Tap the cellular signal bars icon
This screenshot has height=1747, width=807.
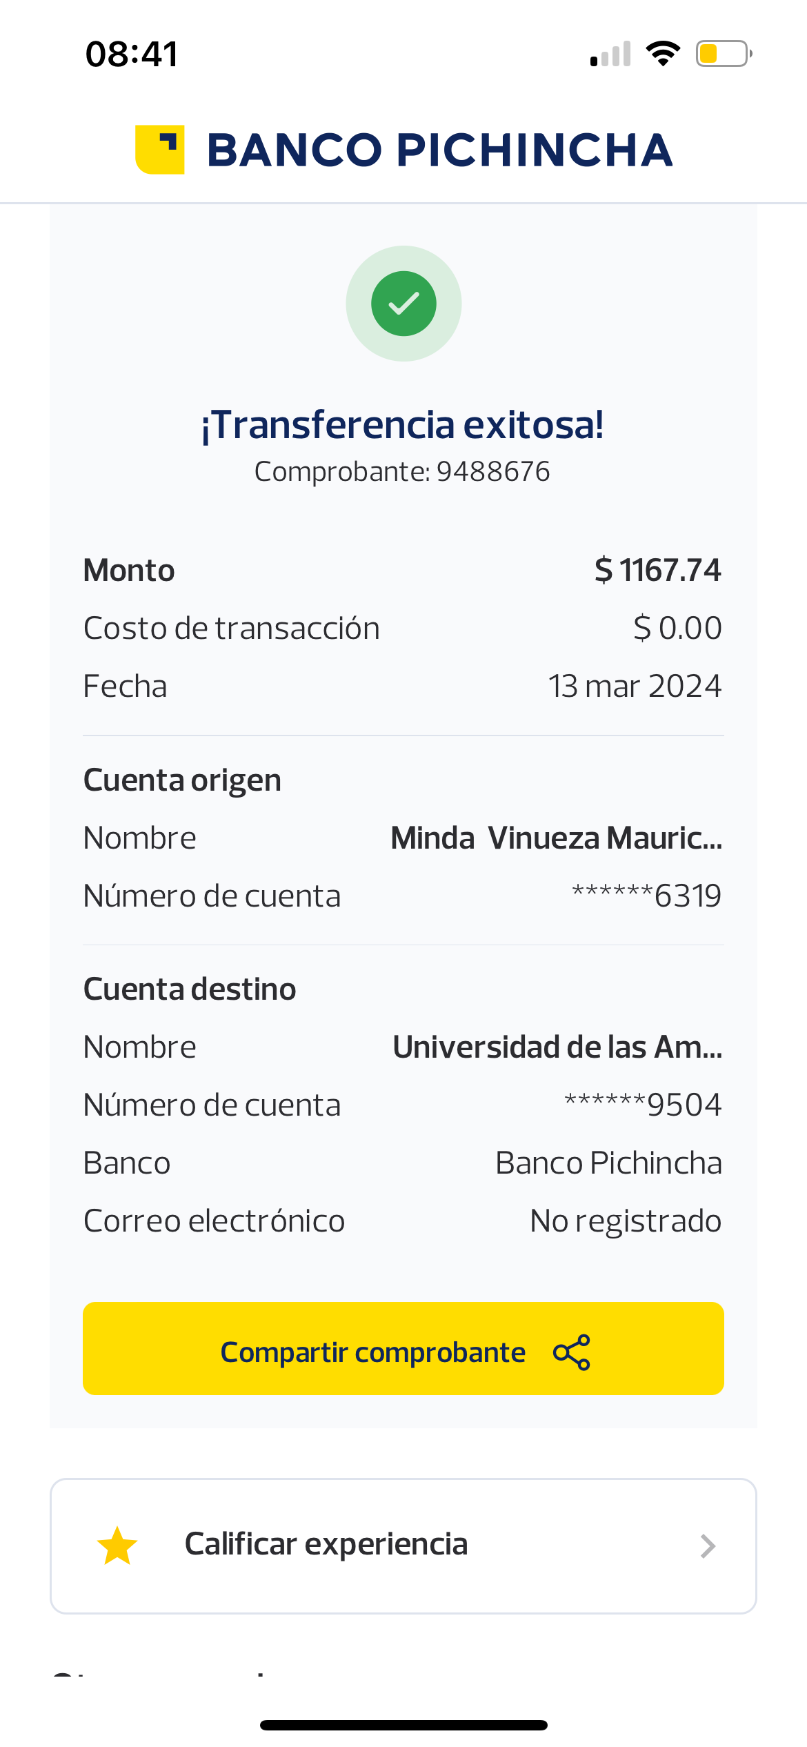click(x=610, y=55)
